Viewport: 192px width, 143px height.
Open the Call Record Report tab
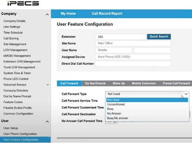[107, 14]
